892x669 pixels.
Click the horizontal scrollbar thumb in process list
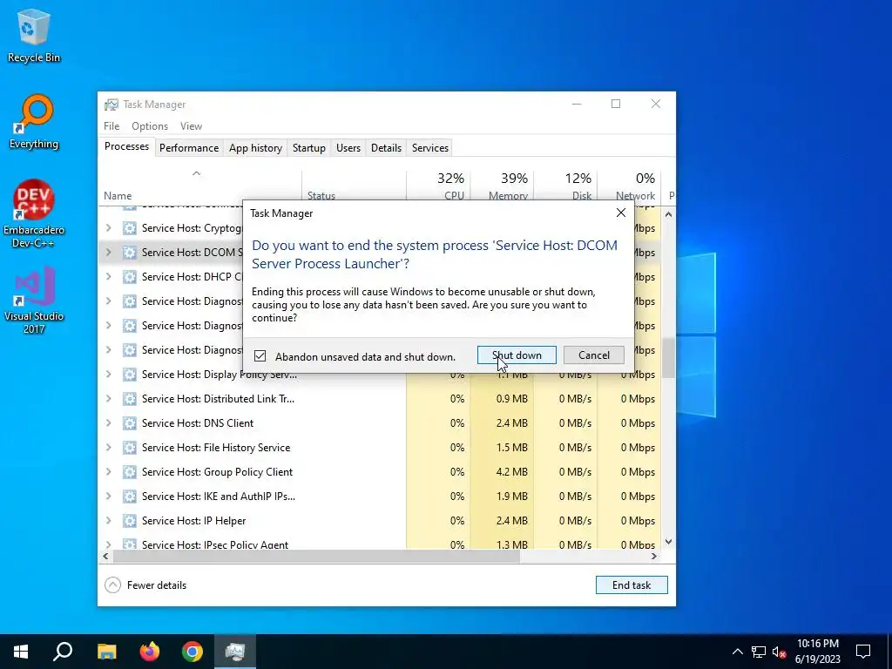coord(316,557)
